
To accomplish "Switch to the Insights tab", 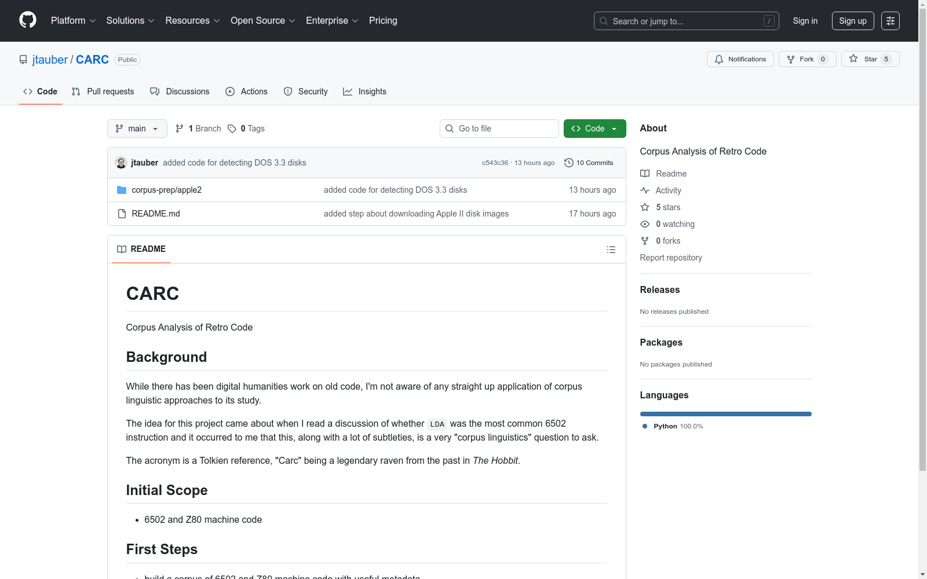I will pyautogui.click(x=365, y=91).
